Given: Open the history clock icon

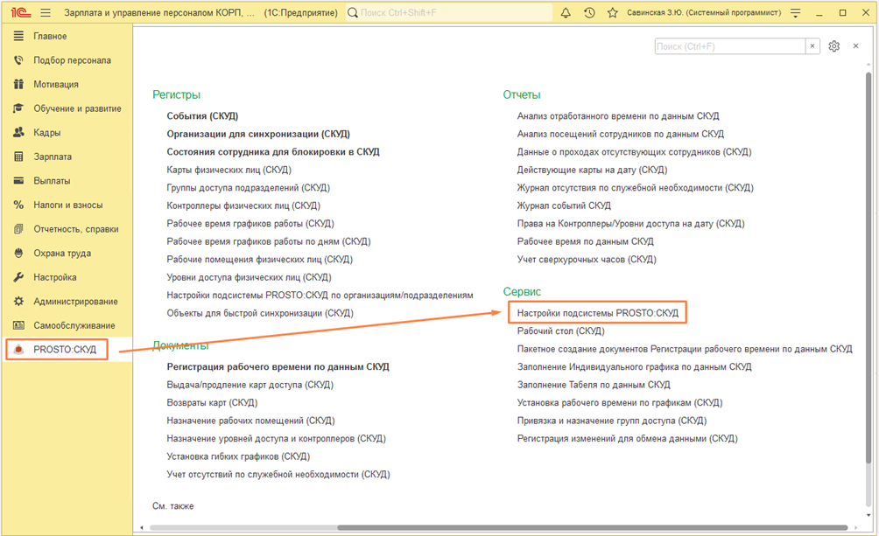Looking at the screenshot, I should (589, 13).
